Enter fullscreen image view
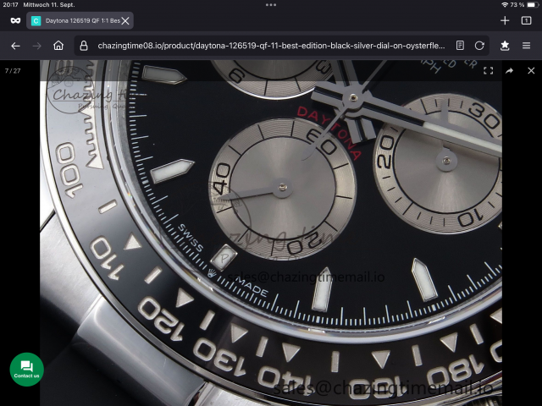The width and height of the screenshot is (542, 406). click(488, 71)
